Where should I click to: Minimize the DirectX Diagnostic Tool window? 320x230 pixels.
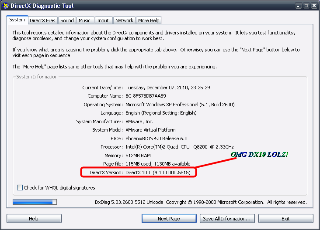click(x=298, y=6)
